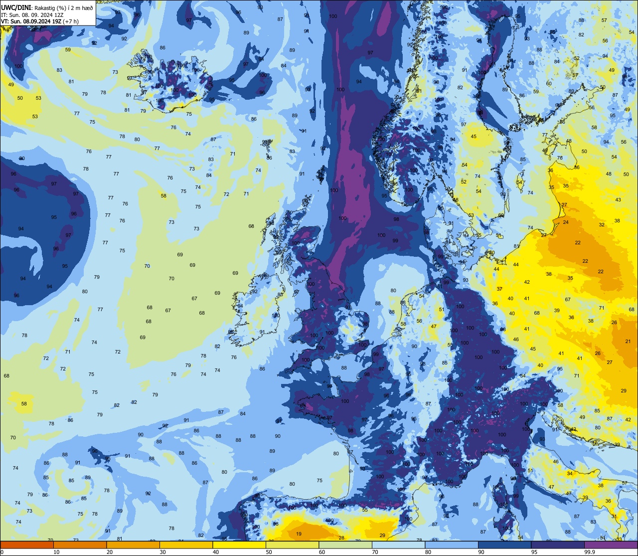The image size is (638, 556).
Task: Pick the legend segment between 80 and 90
Action: coord(452,545)
